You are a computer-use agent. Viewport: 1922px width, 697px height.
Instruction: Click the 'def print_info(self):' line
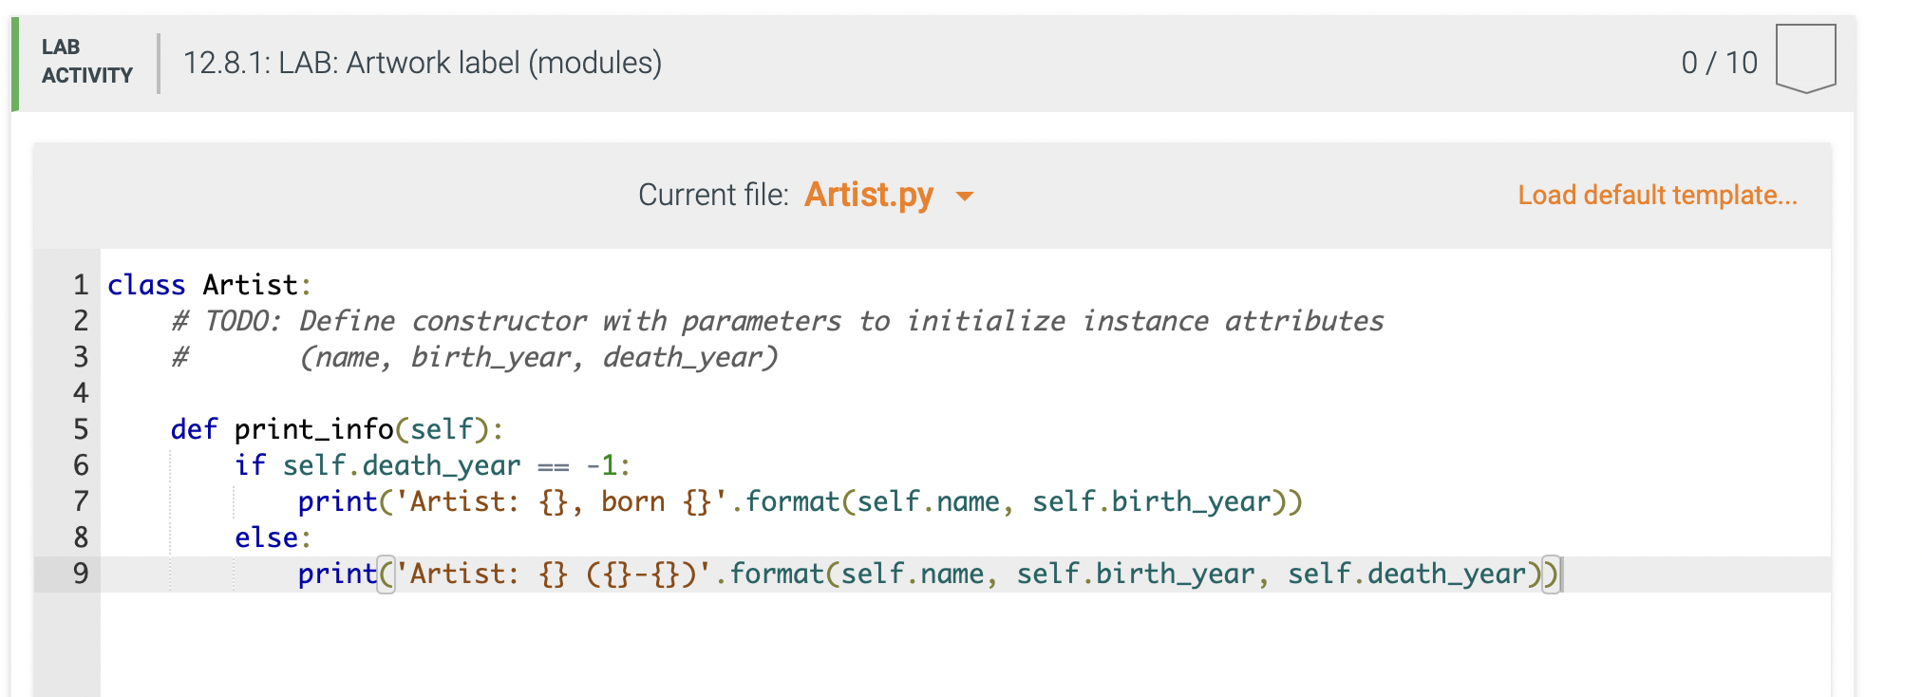[337, 429]
